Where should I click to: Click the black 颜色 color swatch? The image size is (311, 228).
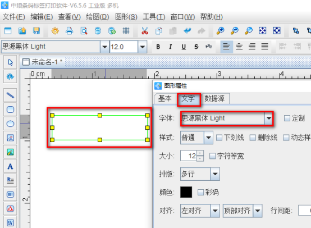coord(186,192)
